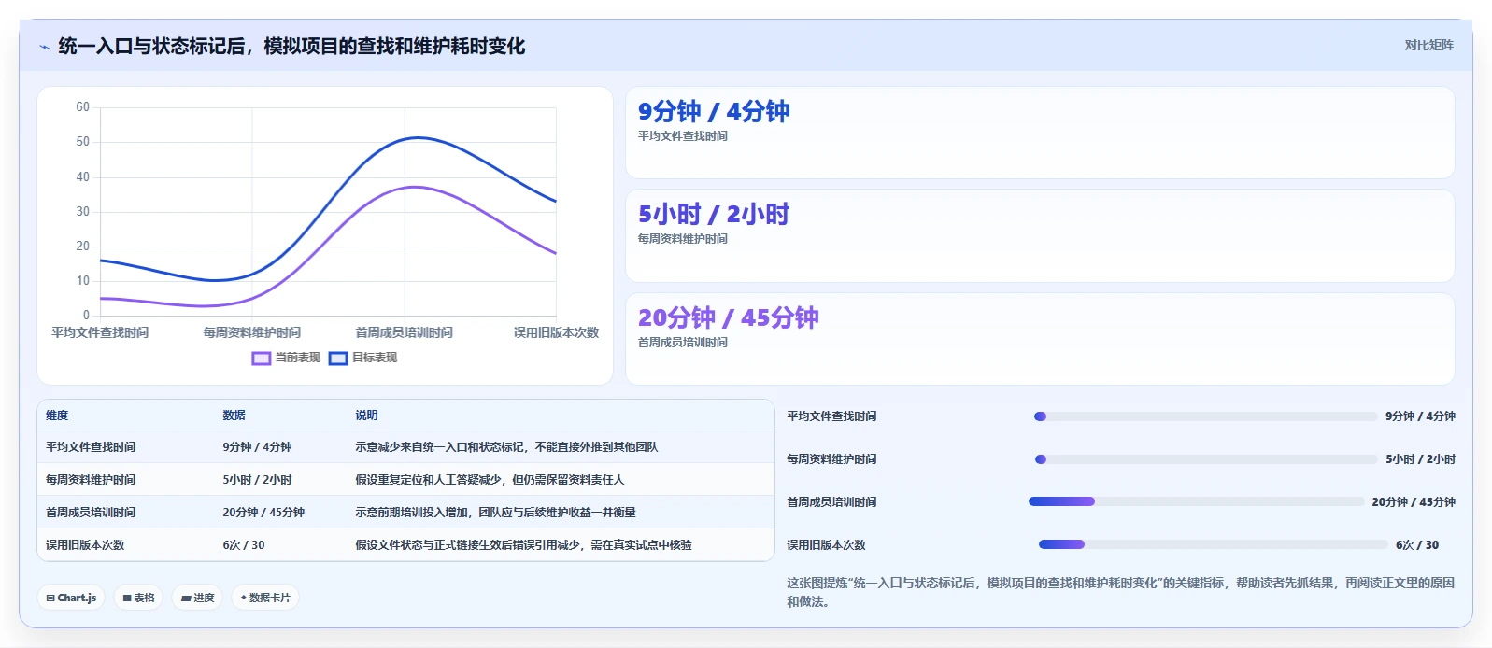Viewport: 1492px width, 648px height.
Task: Click the chart title 统一入口与状态标记后
Action: pos(291,47)
